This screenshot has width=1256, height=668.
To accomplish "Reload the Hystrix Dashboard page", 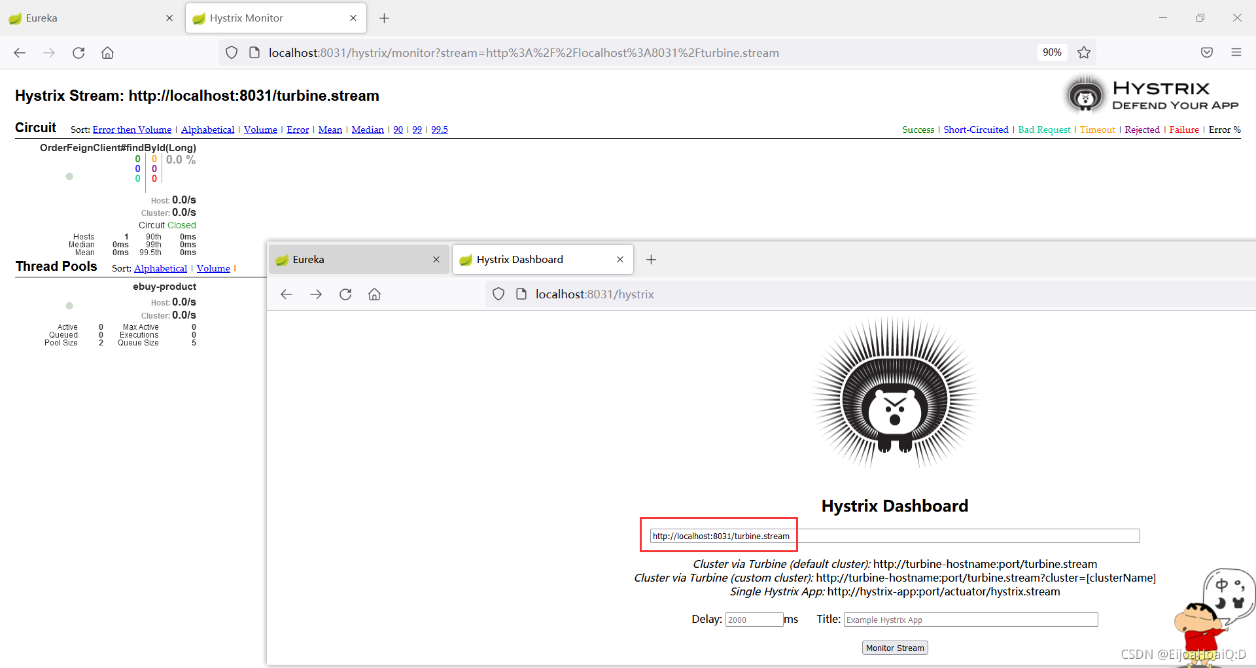I will point(345,294).
